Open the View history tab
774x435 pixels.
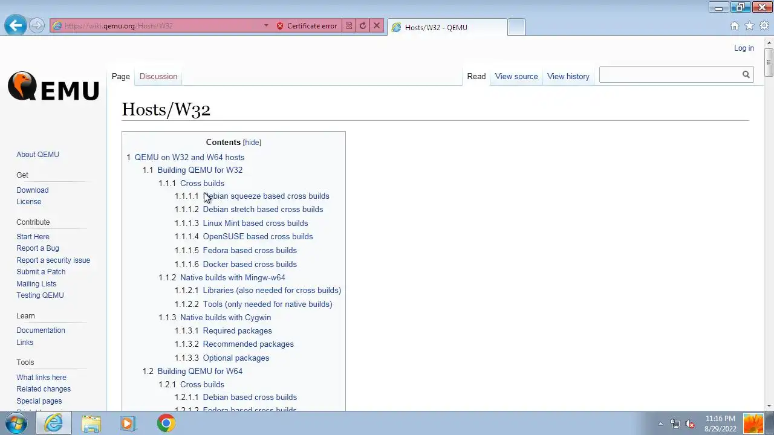[x=568, y=76]
